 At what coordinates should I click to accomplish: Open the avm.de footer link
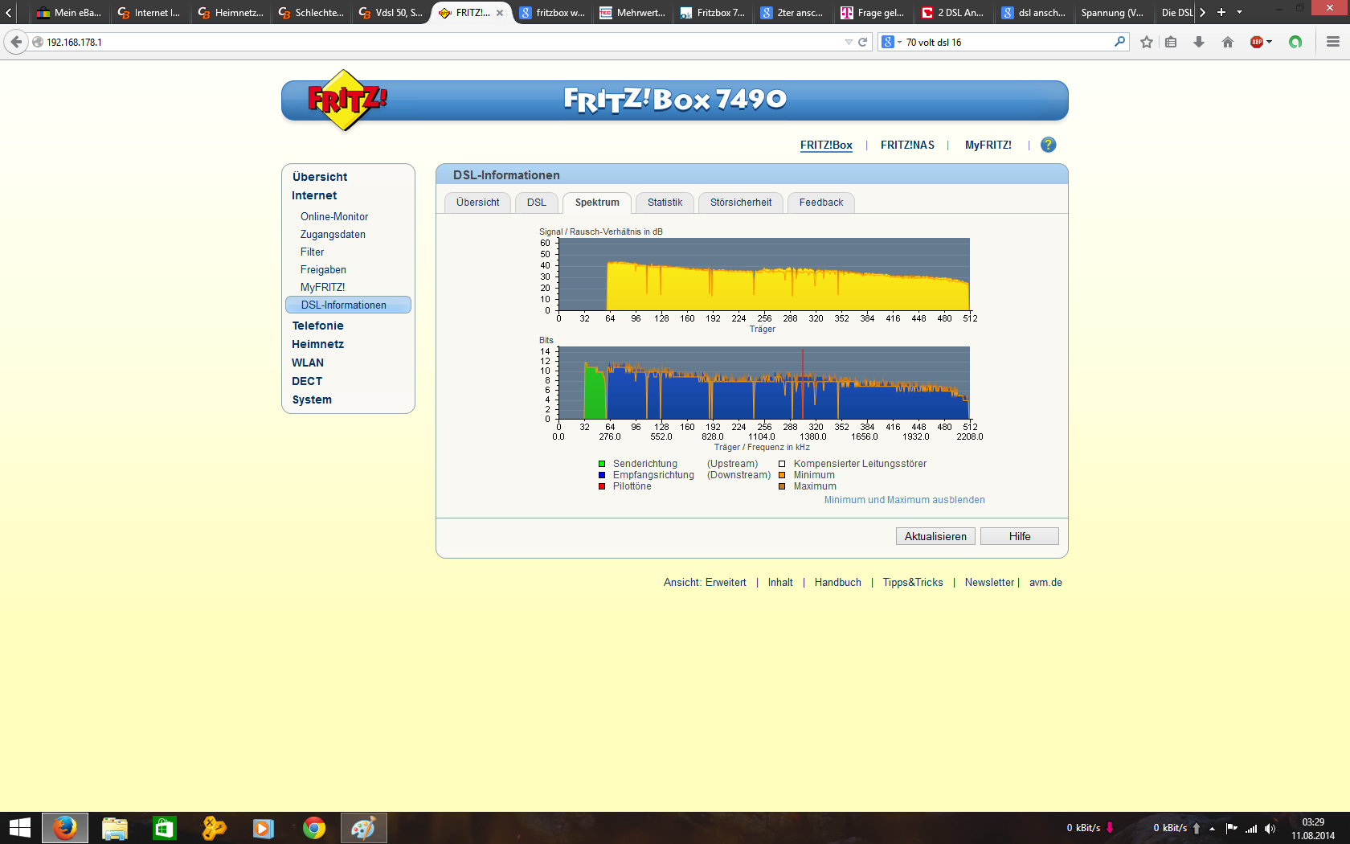(1045, 583)
